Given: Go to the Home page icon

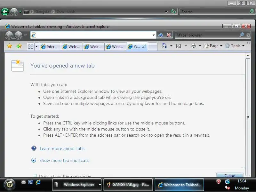Looking at the screenshot, I should pos(164,46).
